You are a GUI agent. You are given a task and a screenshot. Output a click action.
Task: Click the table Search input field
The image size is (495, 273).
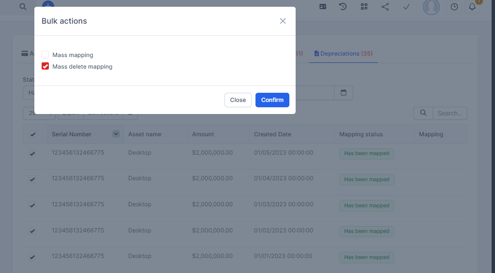coord(450,113)
